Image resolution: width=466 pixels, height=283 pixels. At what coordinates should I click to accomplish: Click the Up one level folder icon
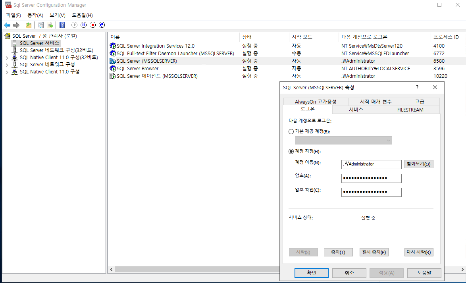29,25
